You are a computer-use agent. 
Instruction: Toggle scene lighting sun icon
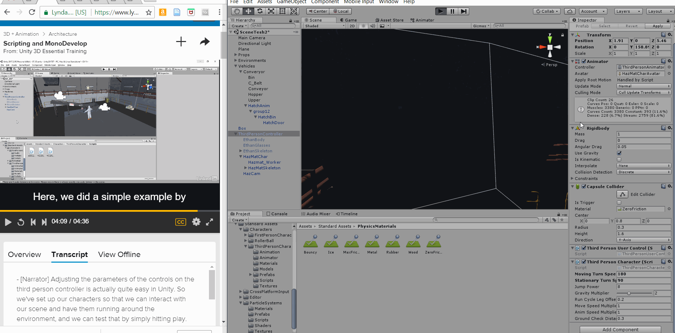coord(363,26)
